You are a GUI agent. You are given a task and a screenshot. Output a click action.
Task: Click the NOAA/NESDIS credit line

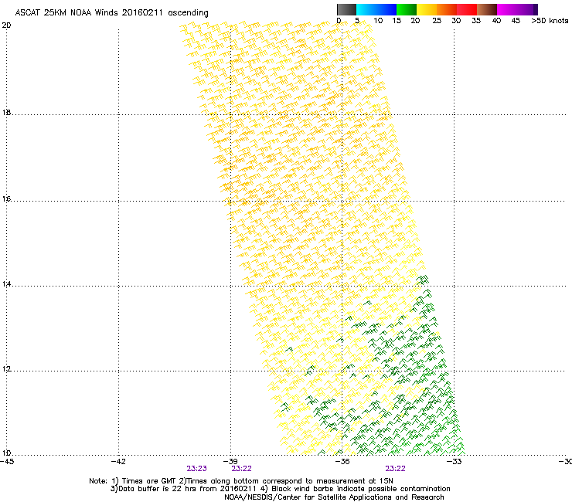[x=334, y=497]
